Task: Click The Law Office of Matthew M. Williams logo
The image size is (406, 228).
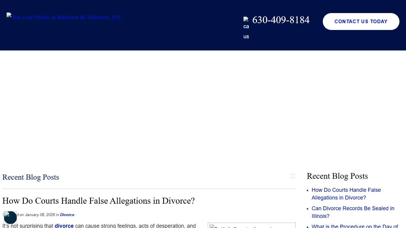Action: 64,18
